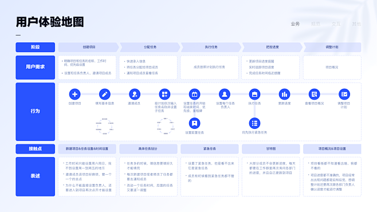377x212 pixels.
Task: Click the calendar icon for task start time
Action: [x=194, y=94]
